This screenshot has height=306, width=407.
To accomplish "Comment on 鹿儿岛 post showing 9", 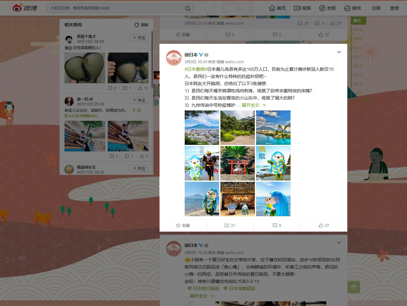I will click(277, 225).
